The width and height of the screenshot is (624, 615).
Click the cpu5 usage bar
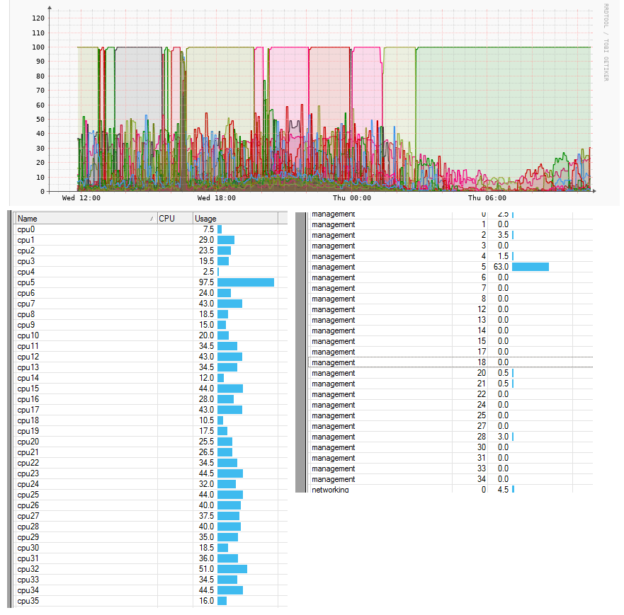tap(246, 282)
